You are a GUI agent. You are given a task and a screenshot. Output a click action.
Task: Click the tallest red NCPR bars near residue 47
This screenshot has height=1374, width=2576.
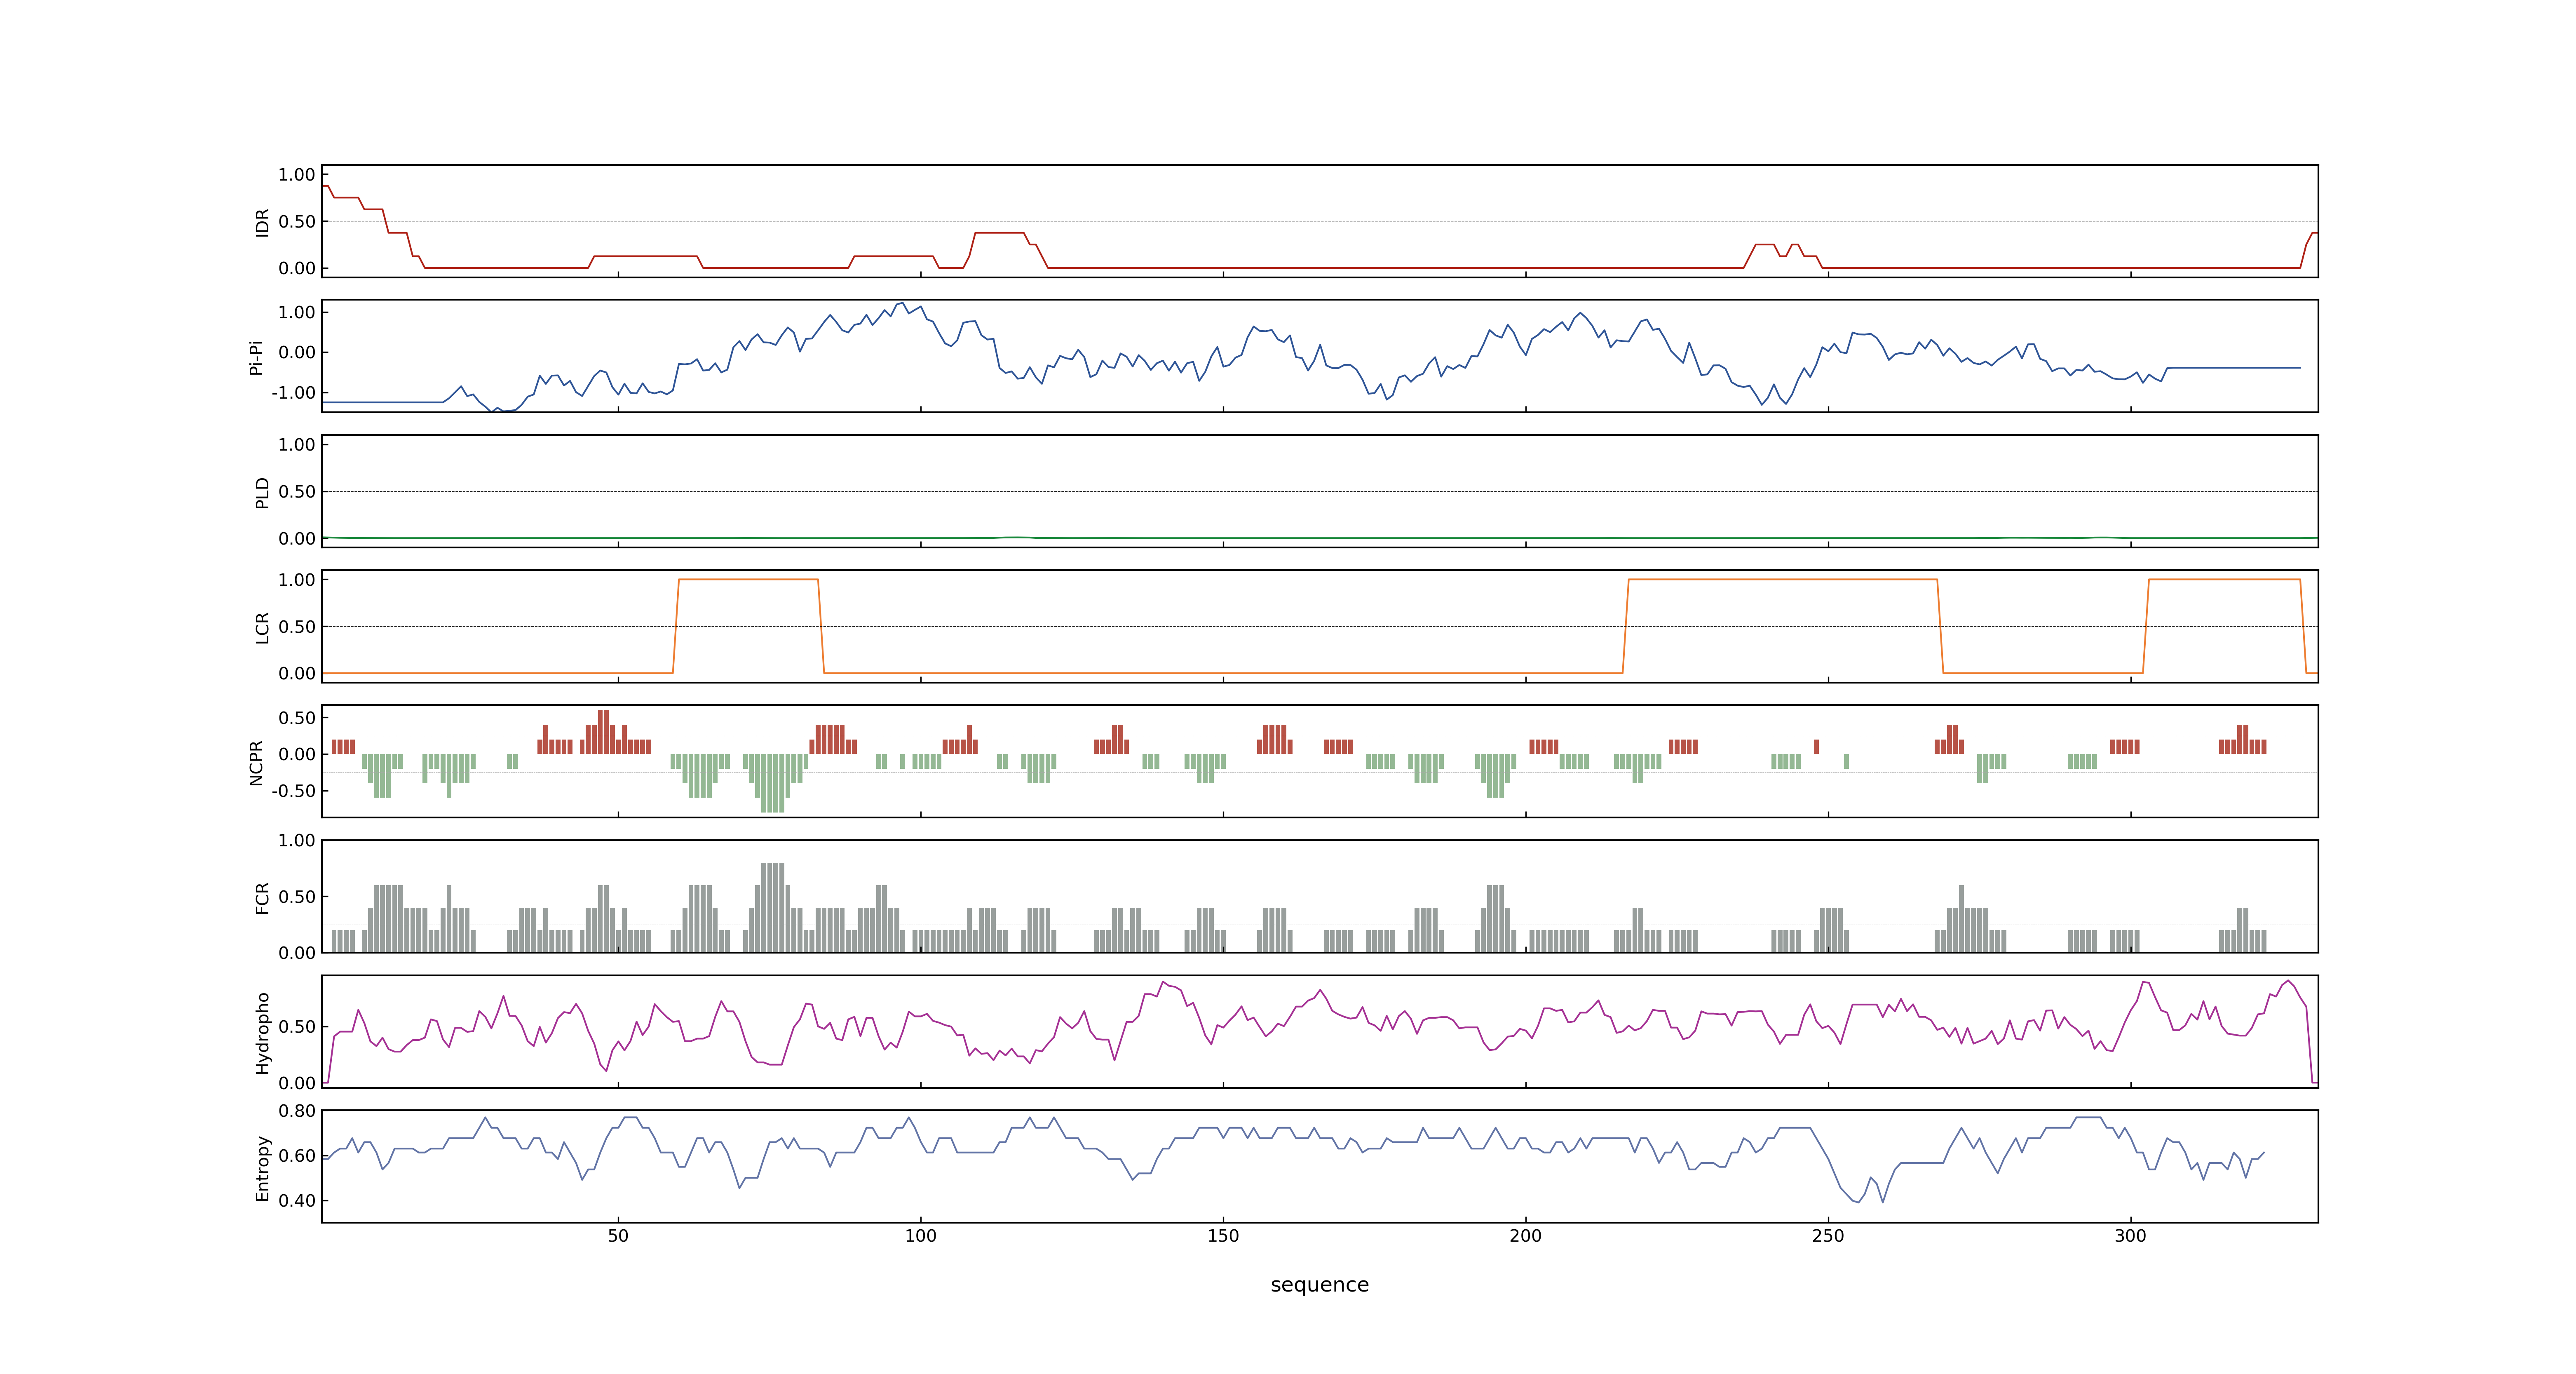[x=603, y=732]
